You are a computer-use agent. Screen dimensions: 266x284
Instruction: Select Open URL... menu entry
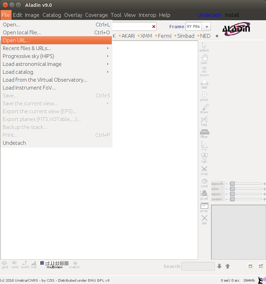(56, 40)
